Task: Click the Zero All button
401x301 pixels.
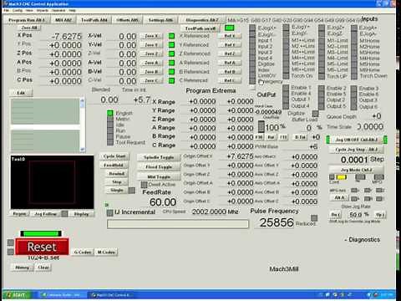Action: click(29, 28)
